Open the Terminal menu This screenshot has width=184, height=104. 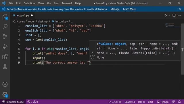(67, 3)
